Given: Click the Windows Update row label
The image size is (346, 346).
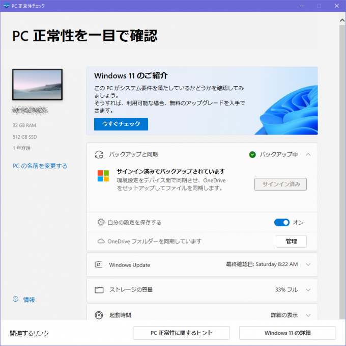Looking at the screenshot, I should [130, 265].
